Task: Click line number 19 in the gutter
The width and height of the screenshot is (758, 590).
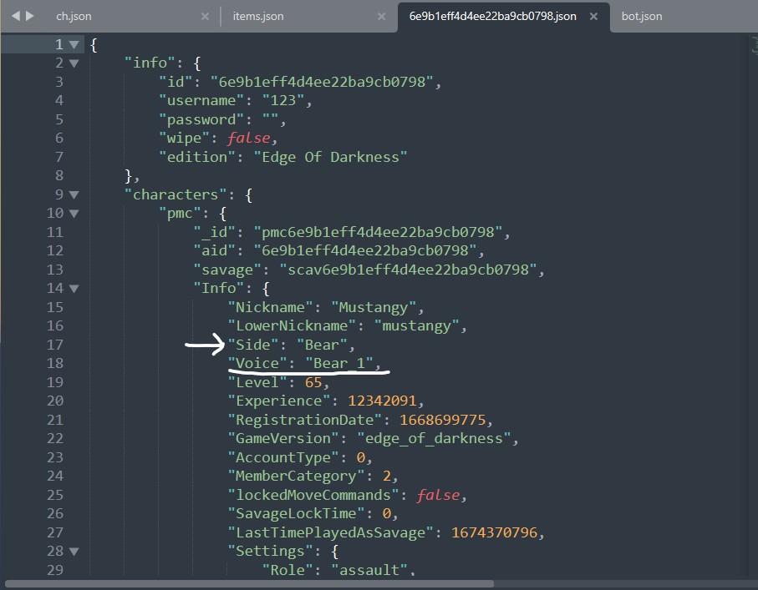Action: pyautogui.click(x=55, y=382)
